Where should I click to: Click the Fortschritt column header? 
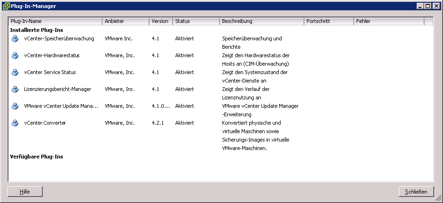[328, 22]
